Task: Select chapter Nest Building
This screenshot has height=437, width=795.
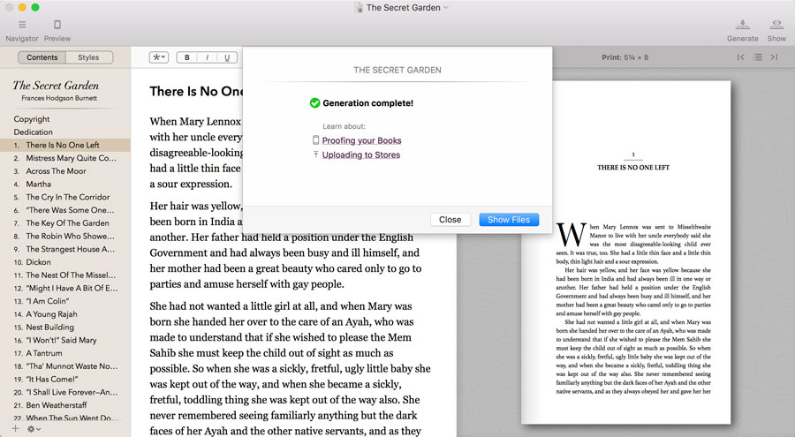Action: click(x=64, y=327)
